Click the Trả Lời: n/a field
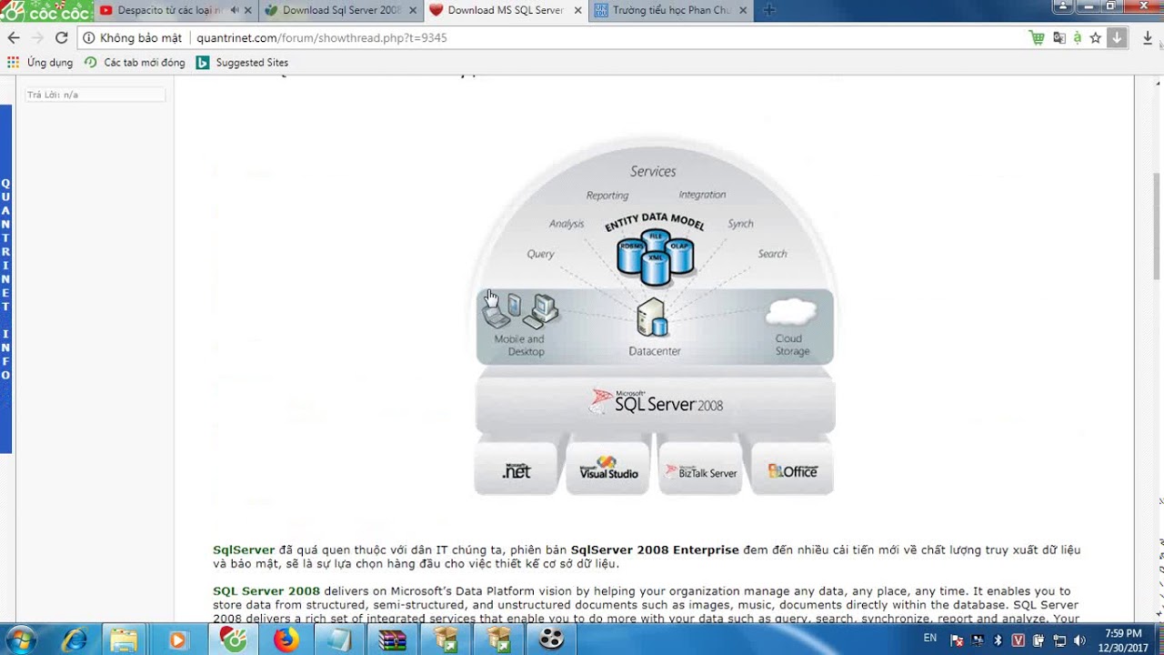 (x=95, y=95)
